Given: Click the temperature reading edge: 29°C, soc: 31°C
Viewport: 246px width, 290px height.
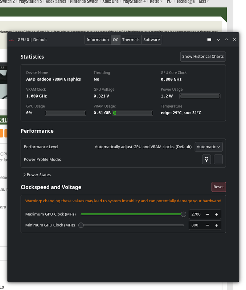Looking at the screenshot, I should (x=181, y=113).
